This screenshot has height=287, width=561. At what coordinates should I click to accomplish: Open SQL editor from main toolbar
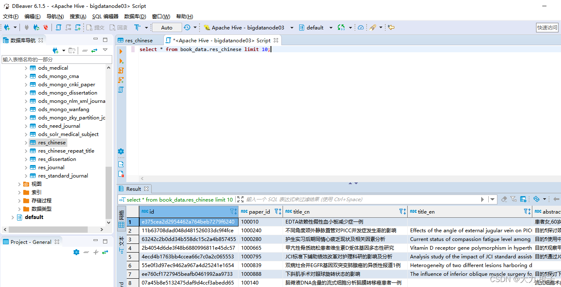click(x=58, y=27)
